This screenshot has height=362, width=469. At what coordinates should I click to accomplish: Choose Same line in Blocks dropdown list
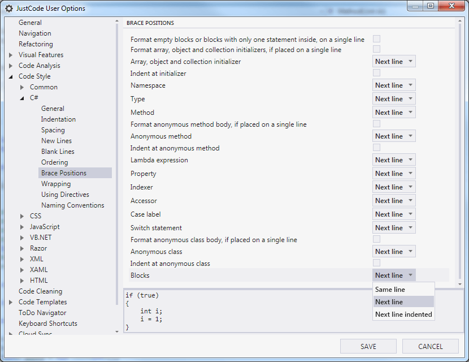pos(403,290)
